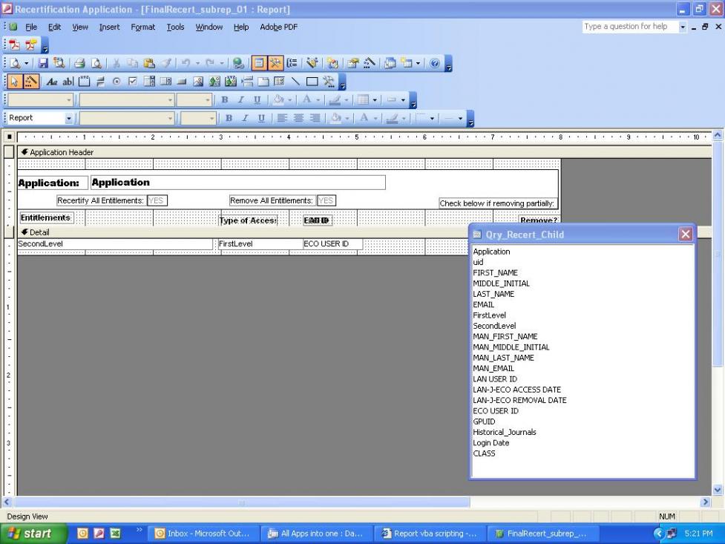Open the Tools menu

(175, 27)
